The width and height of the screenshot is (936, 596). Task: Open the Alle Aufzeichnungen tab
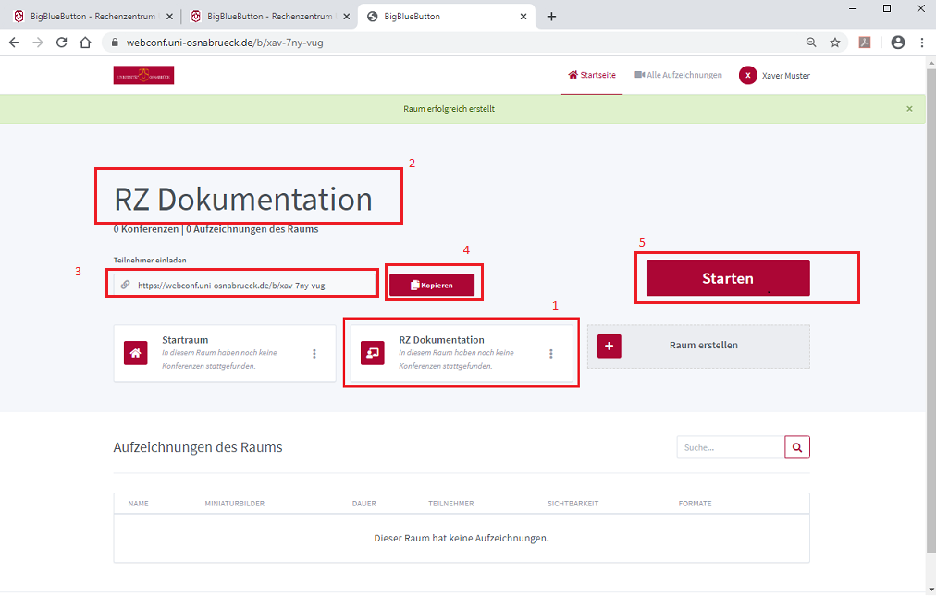pos(678,75)
